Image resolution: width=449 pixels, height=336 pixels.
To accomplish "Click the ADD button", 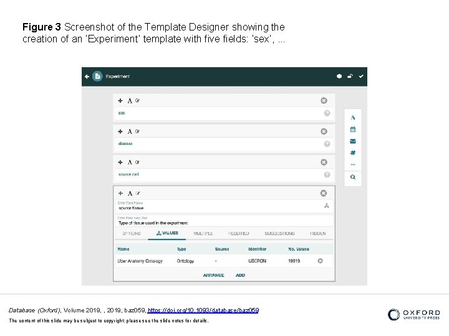I will click(x=240, y=275).
